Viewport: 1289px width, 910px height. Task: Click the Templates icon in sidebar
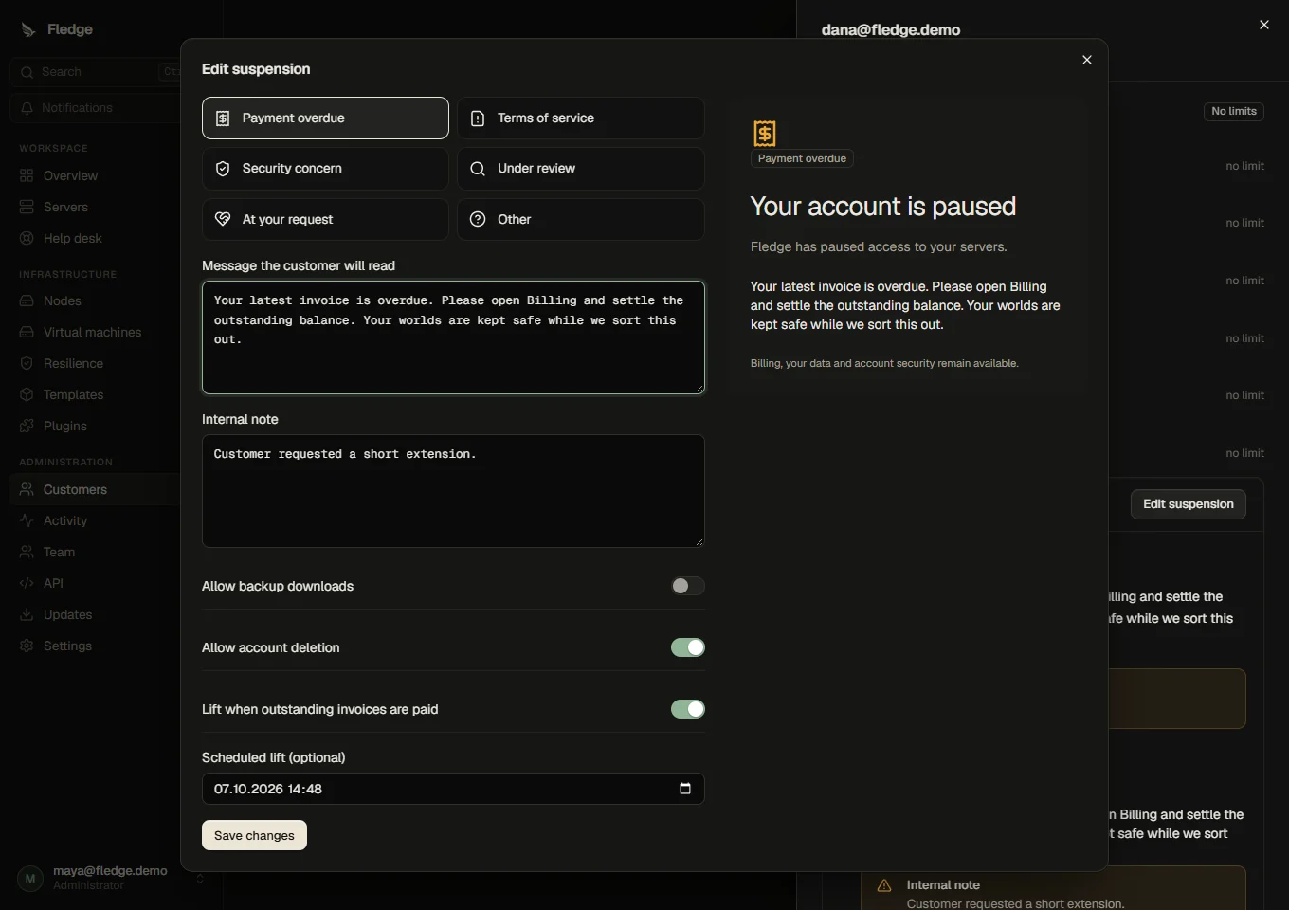coord(27,394)
